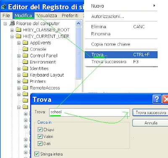Select the HKEY_CLASSES_ROOT label
The image size is (168, 158).
(46, 30)
